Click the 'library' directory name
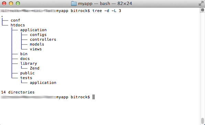Image resolution: width=205 pixels, height=125 pixels. (29, 63)
